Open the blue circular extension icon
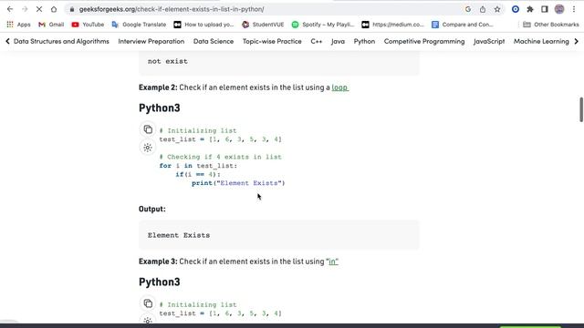584x328 pixels. (516, 9)
